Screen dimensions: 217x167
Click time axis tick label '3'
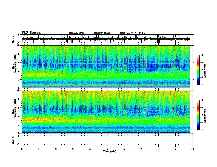click(x=73, y=149)
